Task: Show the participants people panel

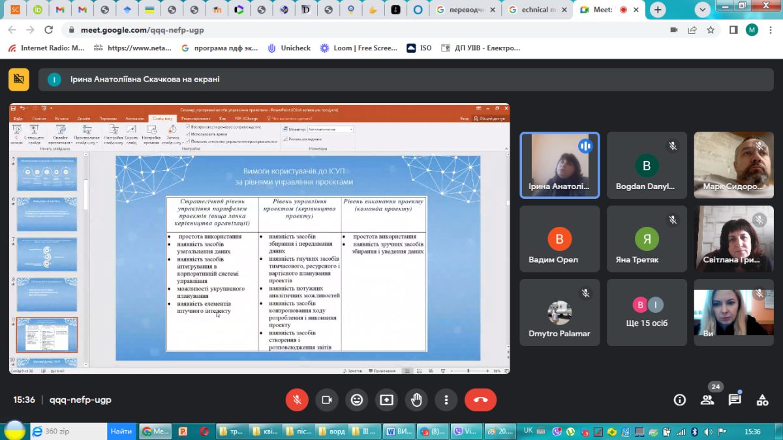Action: (707, 400)
